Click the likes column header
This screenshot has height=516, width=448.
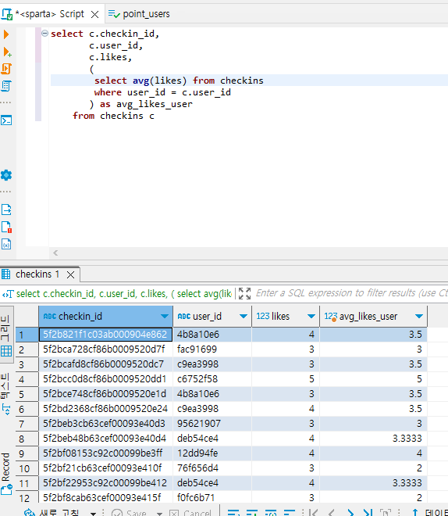point(273,317)
